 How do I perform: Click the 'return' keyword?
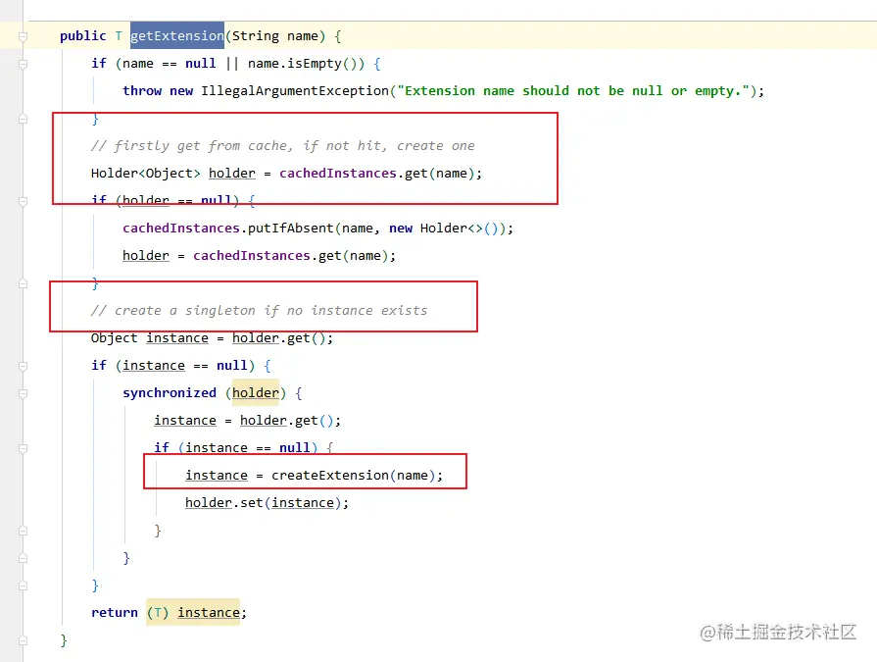114,613
